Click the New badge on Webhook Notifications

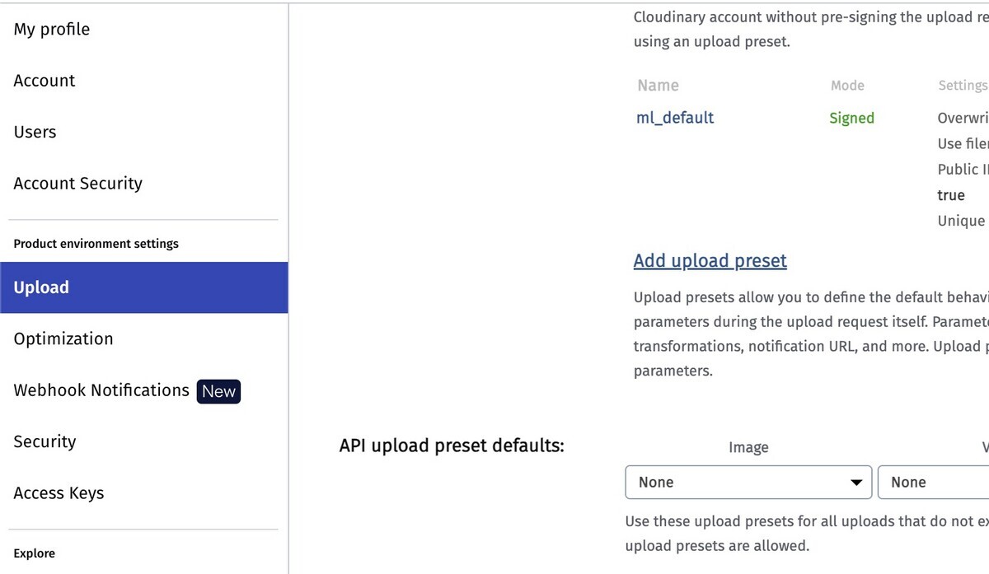point(218,391)
